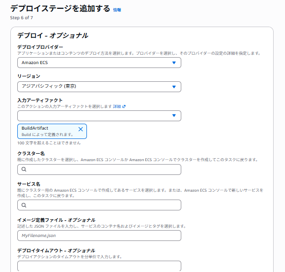Click the MyFilename.json image definition field
The width and height of the screenshot is (285, 272).
[x=99, y=236]
